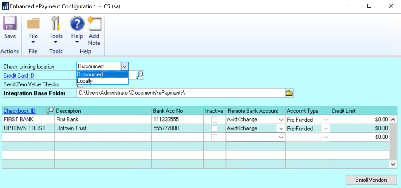The width and height of the screenshot is (401, 188).
Task: Click the Add Note icon
Action: click(x=94, y=24)
